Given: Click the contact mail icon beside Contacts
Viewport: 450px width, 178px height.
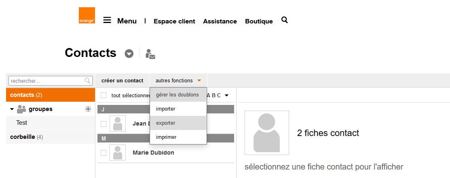Looking at the screenshot, I should point(150,54).
